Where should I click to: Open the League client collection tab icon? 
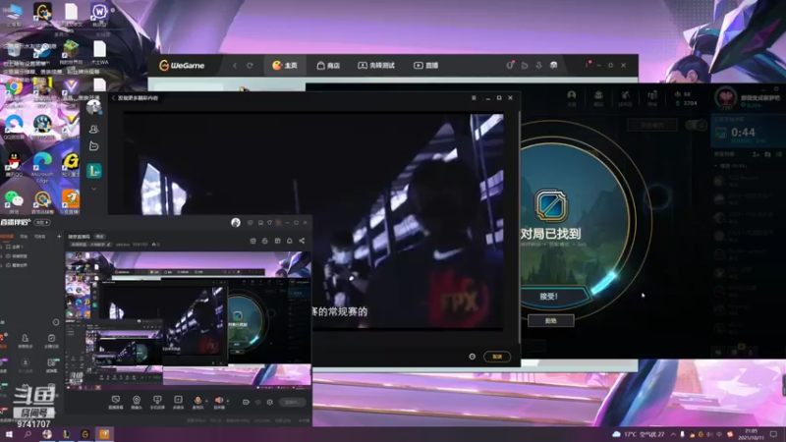click(x=598, y=97)
